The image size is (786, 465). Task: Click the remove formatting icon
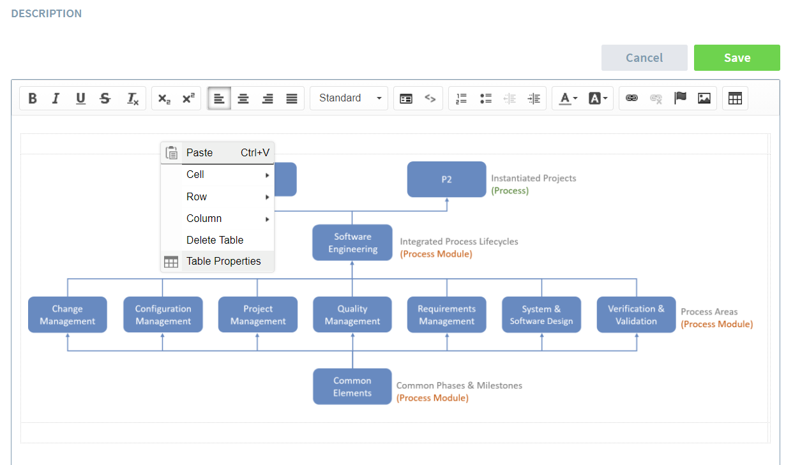132,98
